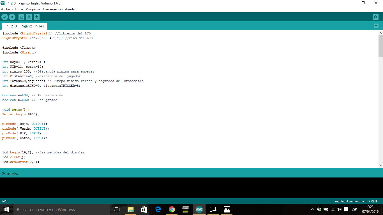
Task: Open the Action Center notifications icon
Action: coord(346,209)
